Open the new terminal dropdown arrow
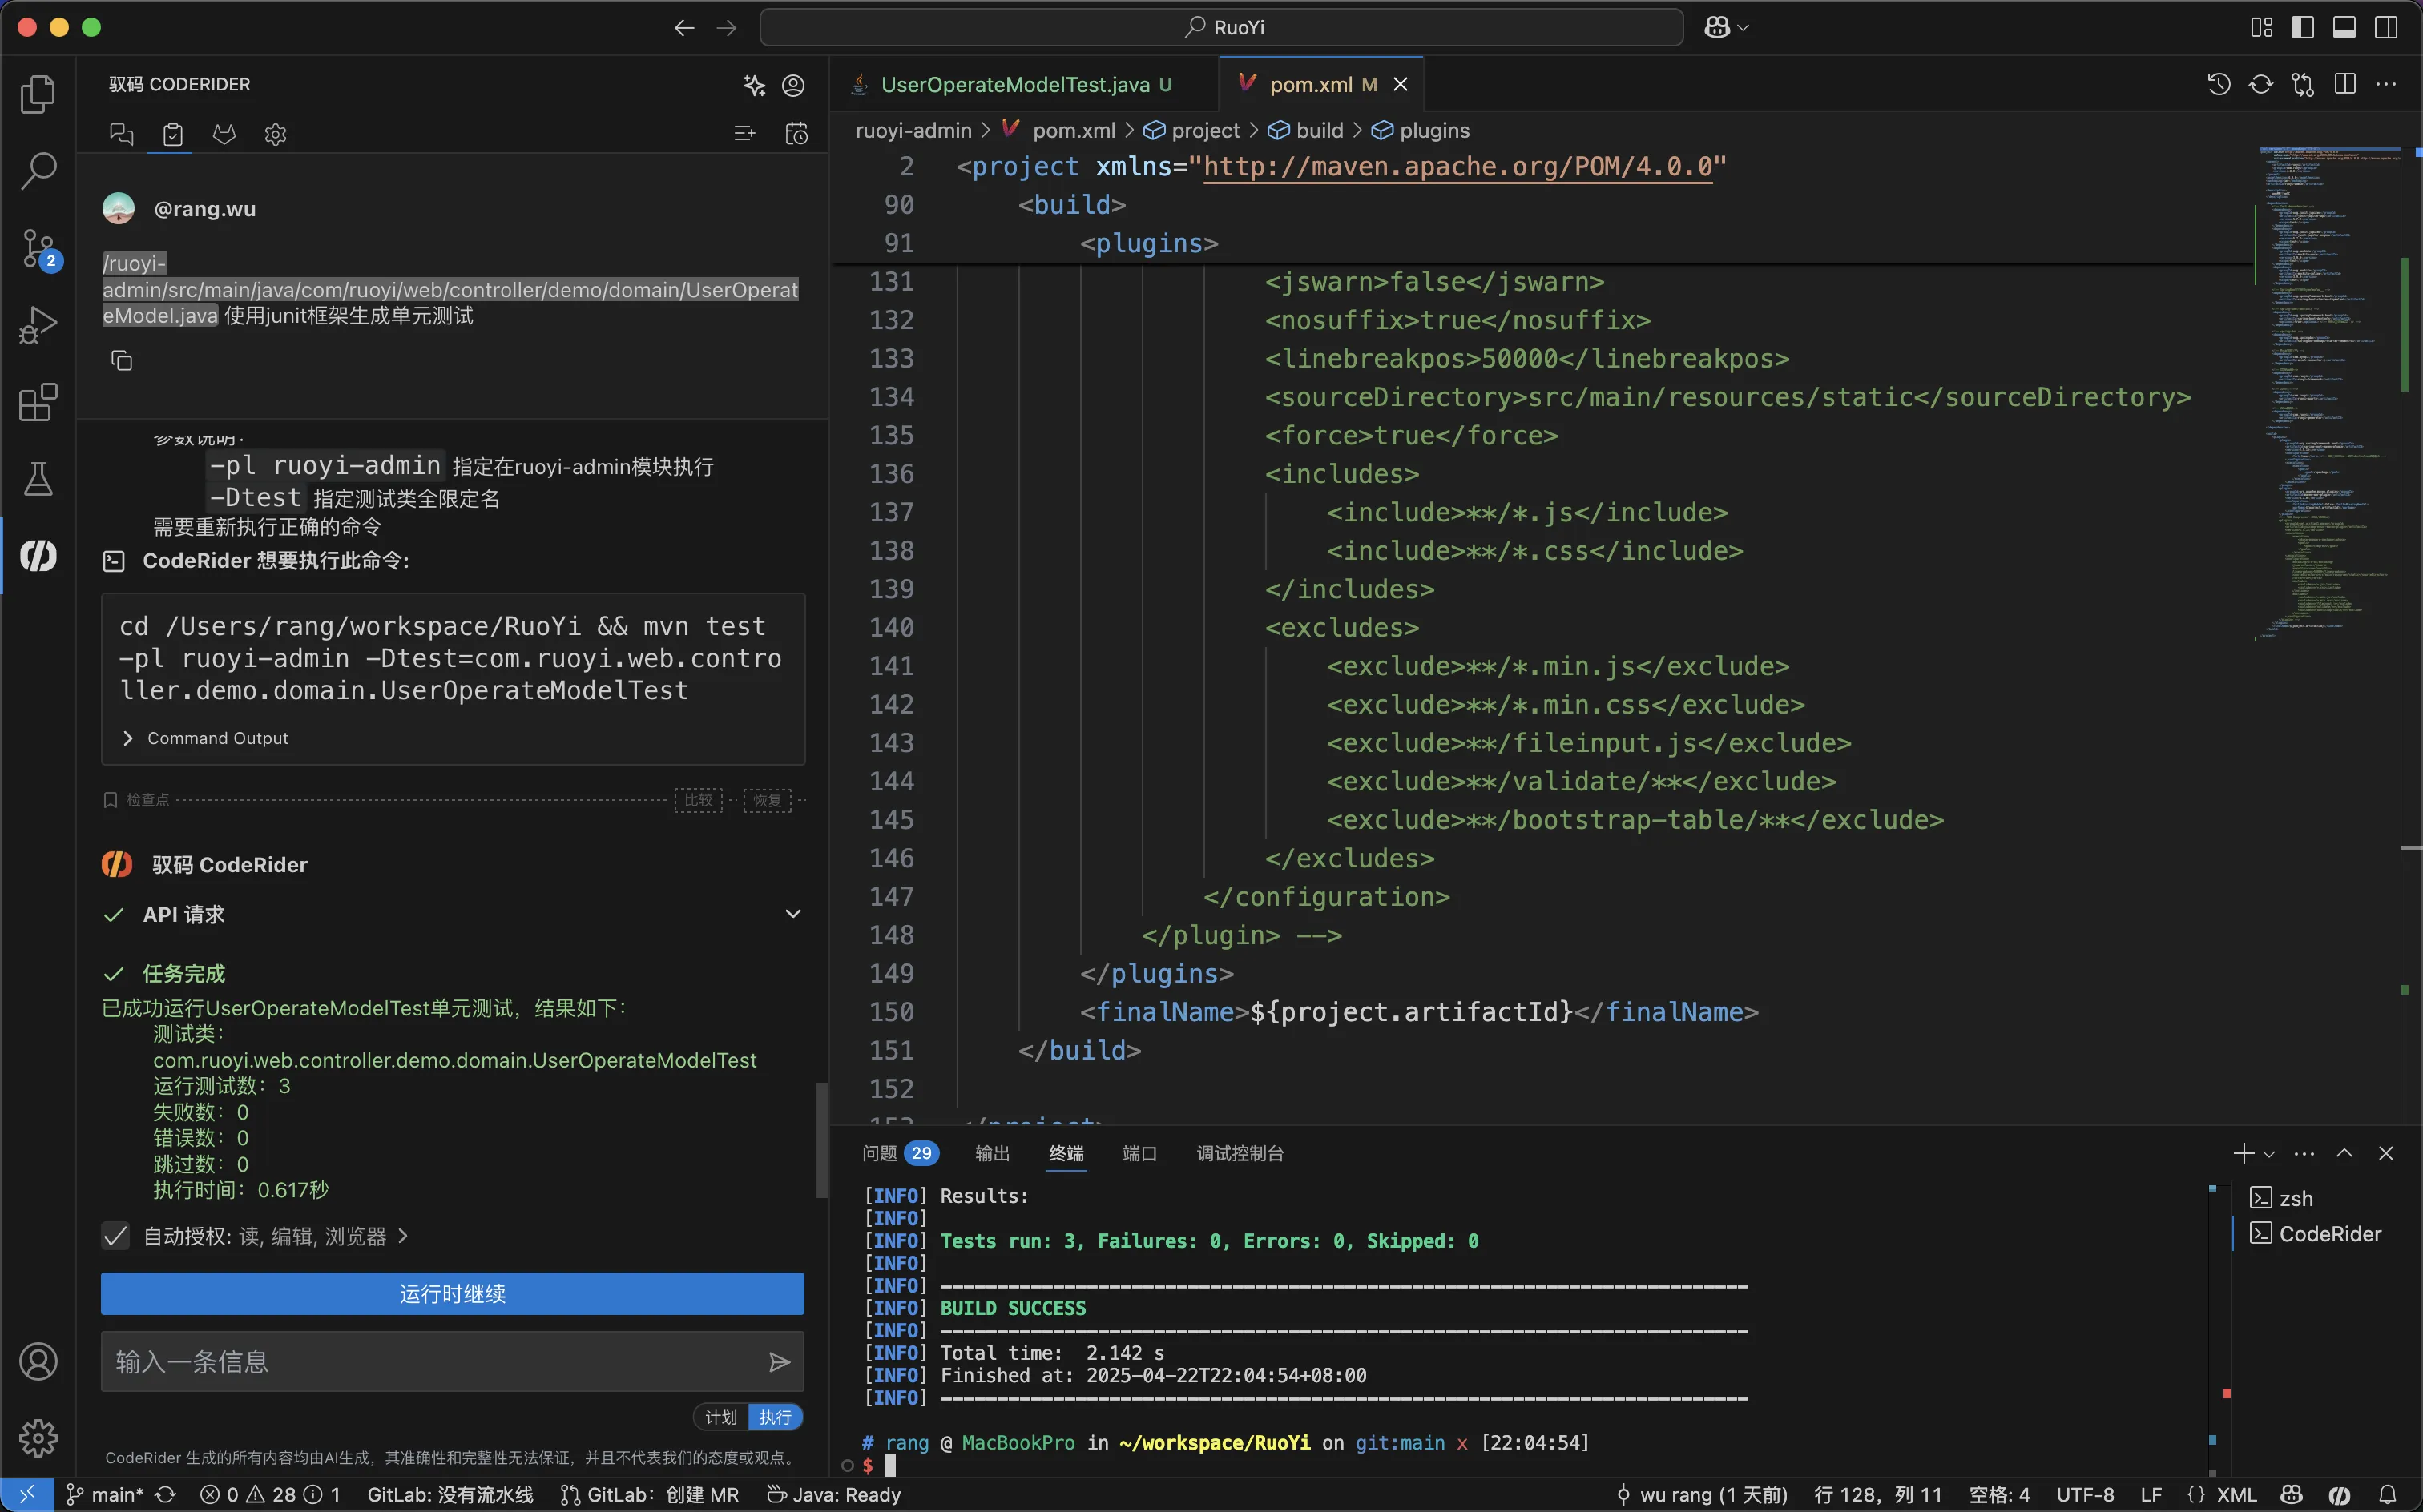The height and width of the screenshot is (1512, 2423). click(2269, 1154)
